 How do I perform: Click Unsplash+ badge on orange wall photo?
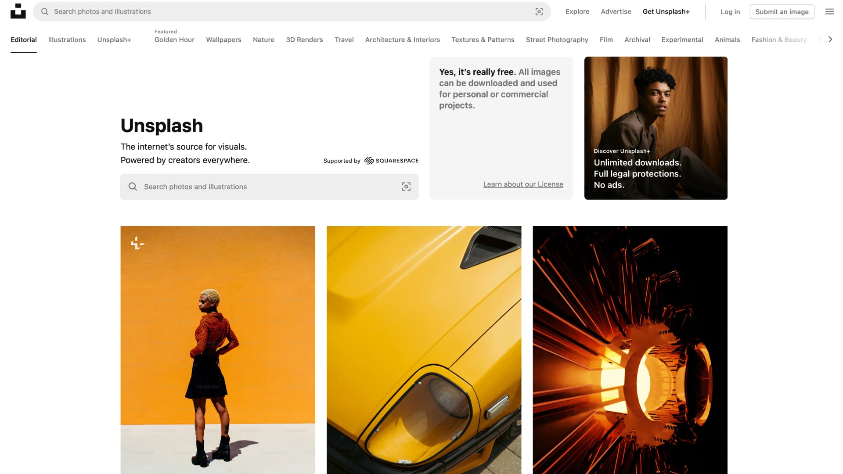(137, 243)
